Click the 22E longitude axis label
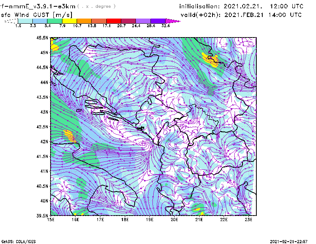Viewport: 316px width, 244px height. tap(224, 220)
